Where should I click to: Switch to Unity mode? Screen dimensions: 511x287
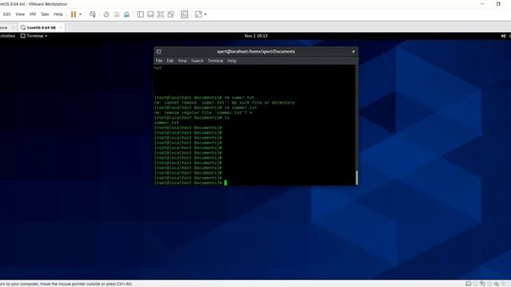coord(171,14)
